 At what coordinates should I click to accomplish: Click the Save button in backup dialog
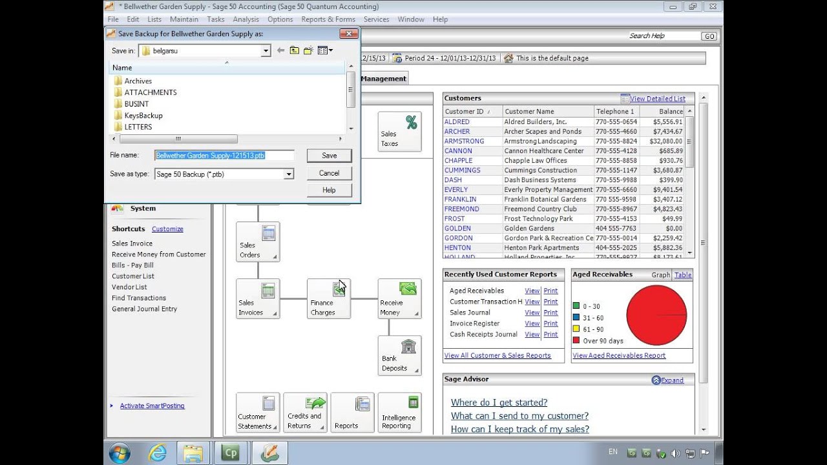tap(329, 156)
